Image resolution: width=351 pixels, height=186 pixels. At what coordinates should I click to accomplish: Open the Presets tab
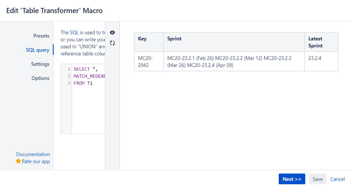41,36
